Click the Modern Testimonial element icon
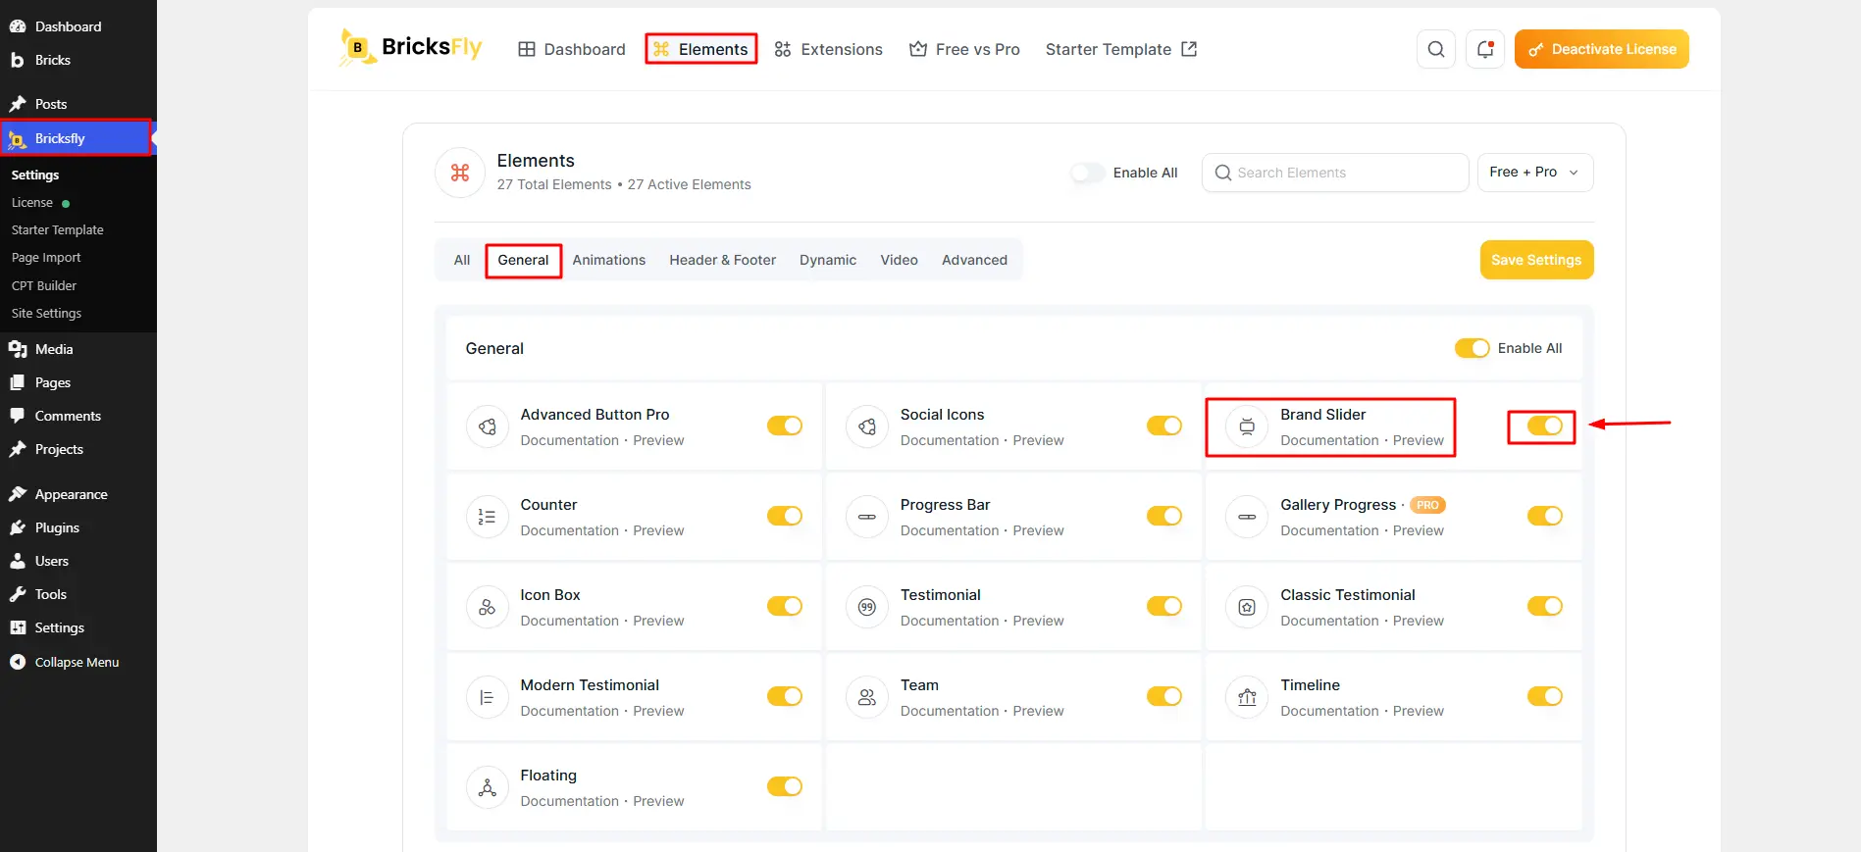1861x852 pixels. click(487, 697)
